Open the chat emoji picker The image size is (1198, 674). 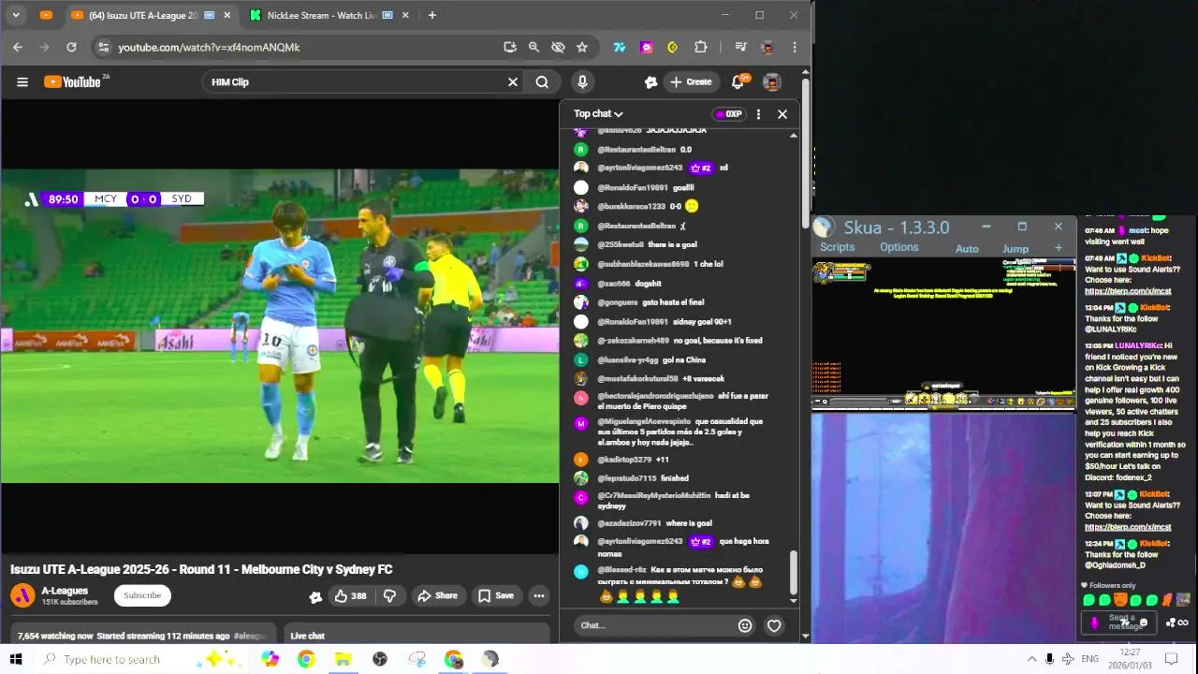pos(745,625)
